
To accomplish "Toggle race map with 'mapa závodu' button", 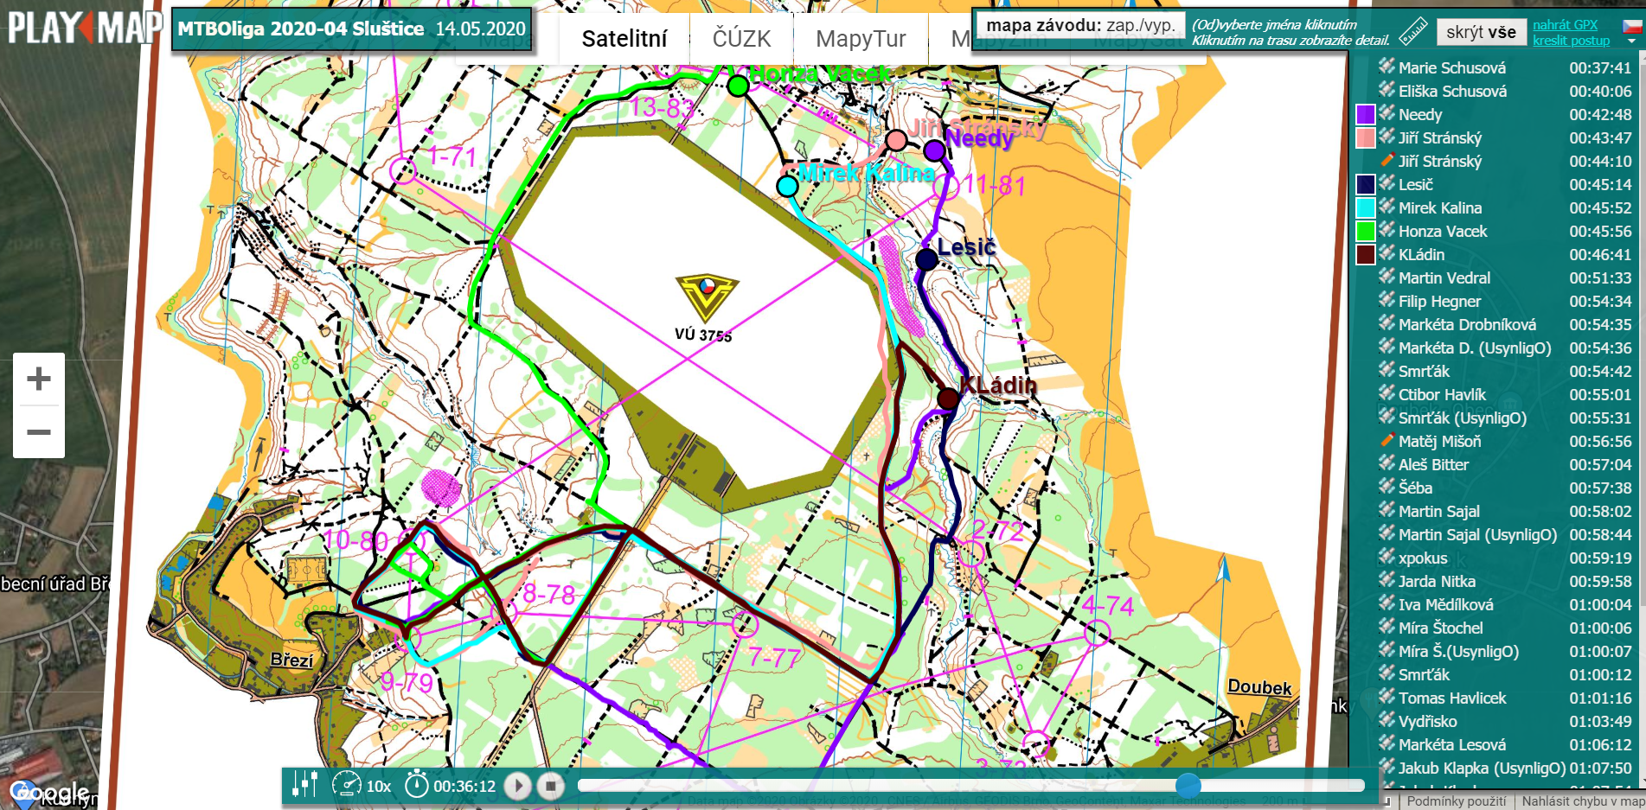I will pos(1080,25).
